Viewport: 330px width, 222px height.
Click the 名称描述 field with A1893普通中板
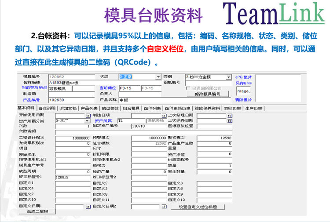click(x=105, y=83)
